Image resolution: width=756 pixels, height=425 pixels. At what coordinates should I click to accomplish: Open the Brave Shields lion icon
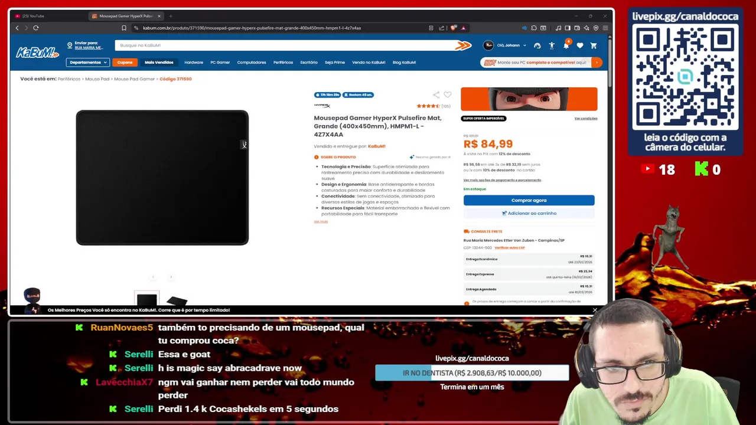454,28
